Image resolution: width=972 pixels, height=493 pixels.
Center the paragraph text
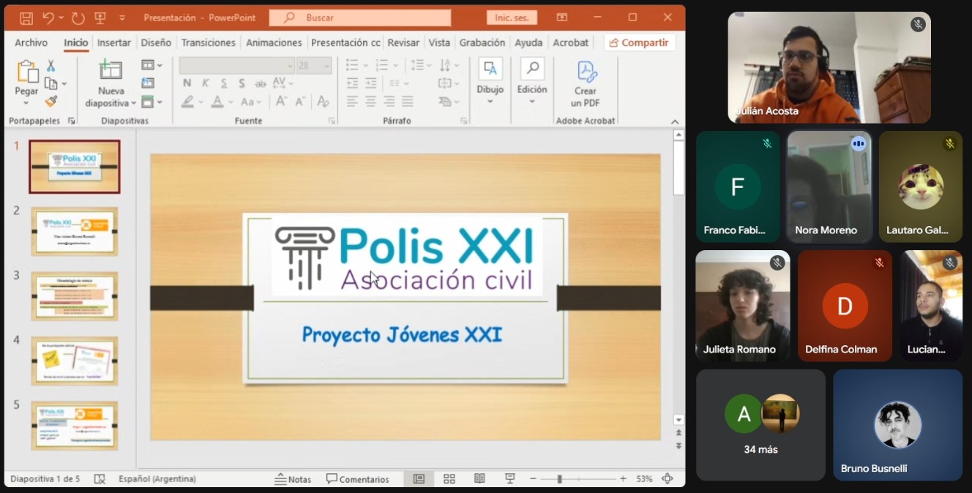(370, 102)
